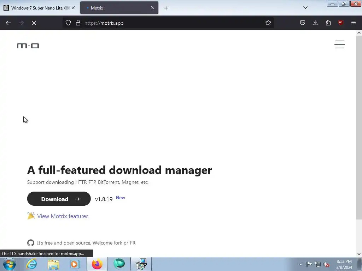
Task: Click the muted volume tray icon
Action: click(x=326, y=264)
